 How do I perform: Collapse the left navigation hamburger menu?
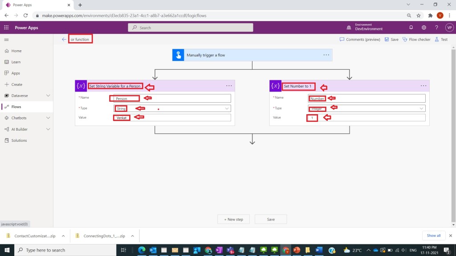[6, 40]
